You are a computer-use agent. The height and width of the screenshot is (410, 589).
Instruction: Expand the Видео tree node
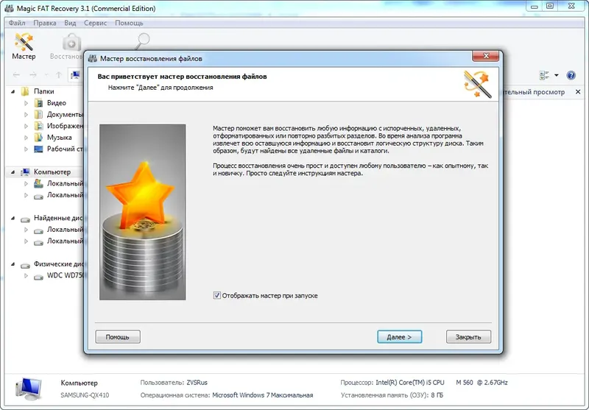(26, 103)
